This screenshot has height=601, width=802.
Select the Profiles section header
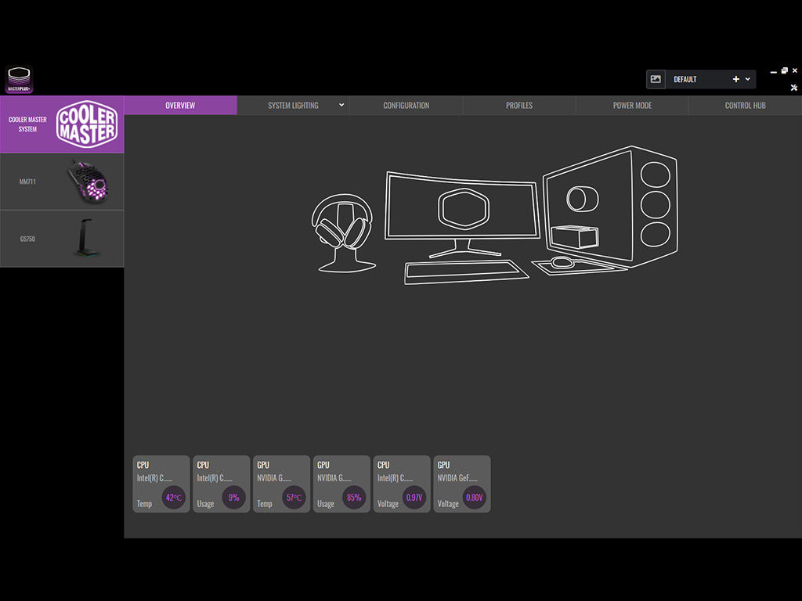(x=519, y=105)
